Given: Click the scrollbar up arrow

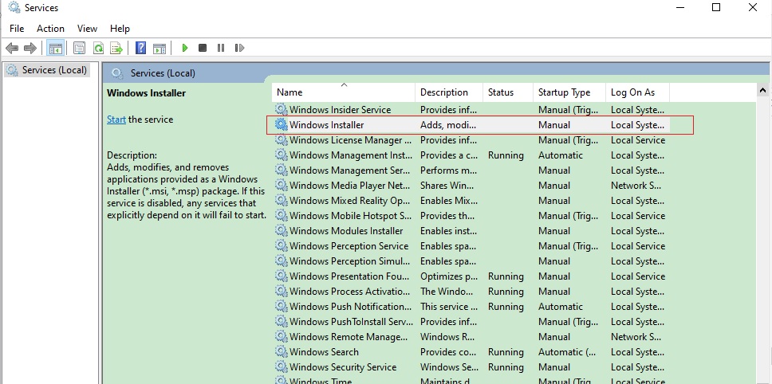Looking at the screenshot, I should coord(762,91).
